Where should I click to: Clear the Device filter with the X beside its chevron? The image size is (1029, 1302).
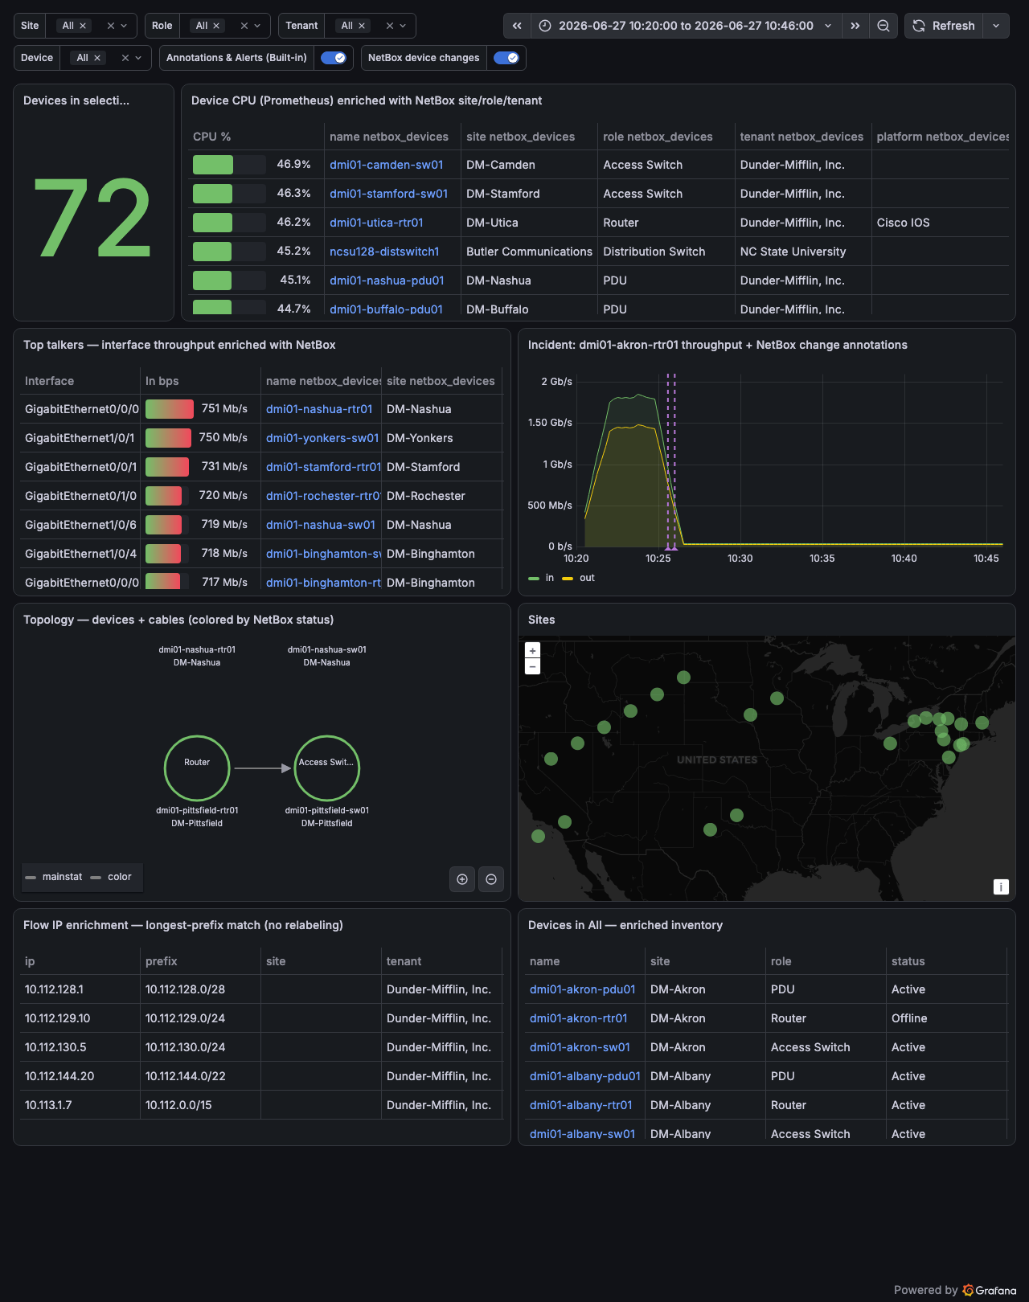click(x=125, y=58)
